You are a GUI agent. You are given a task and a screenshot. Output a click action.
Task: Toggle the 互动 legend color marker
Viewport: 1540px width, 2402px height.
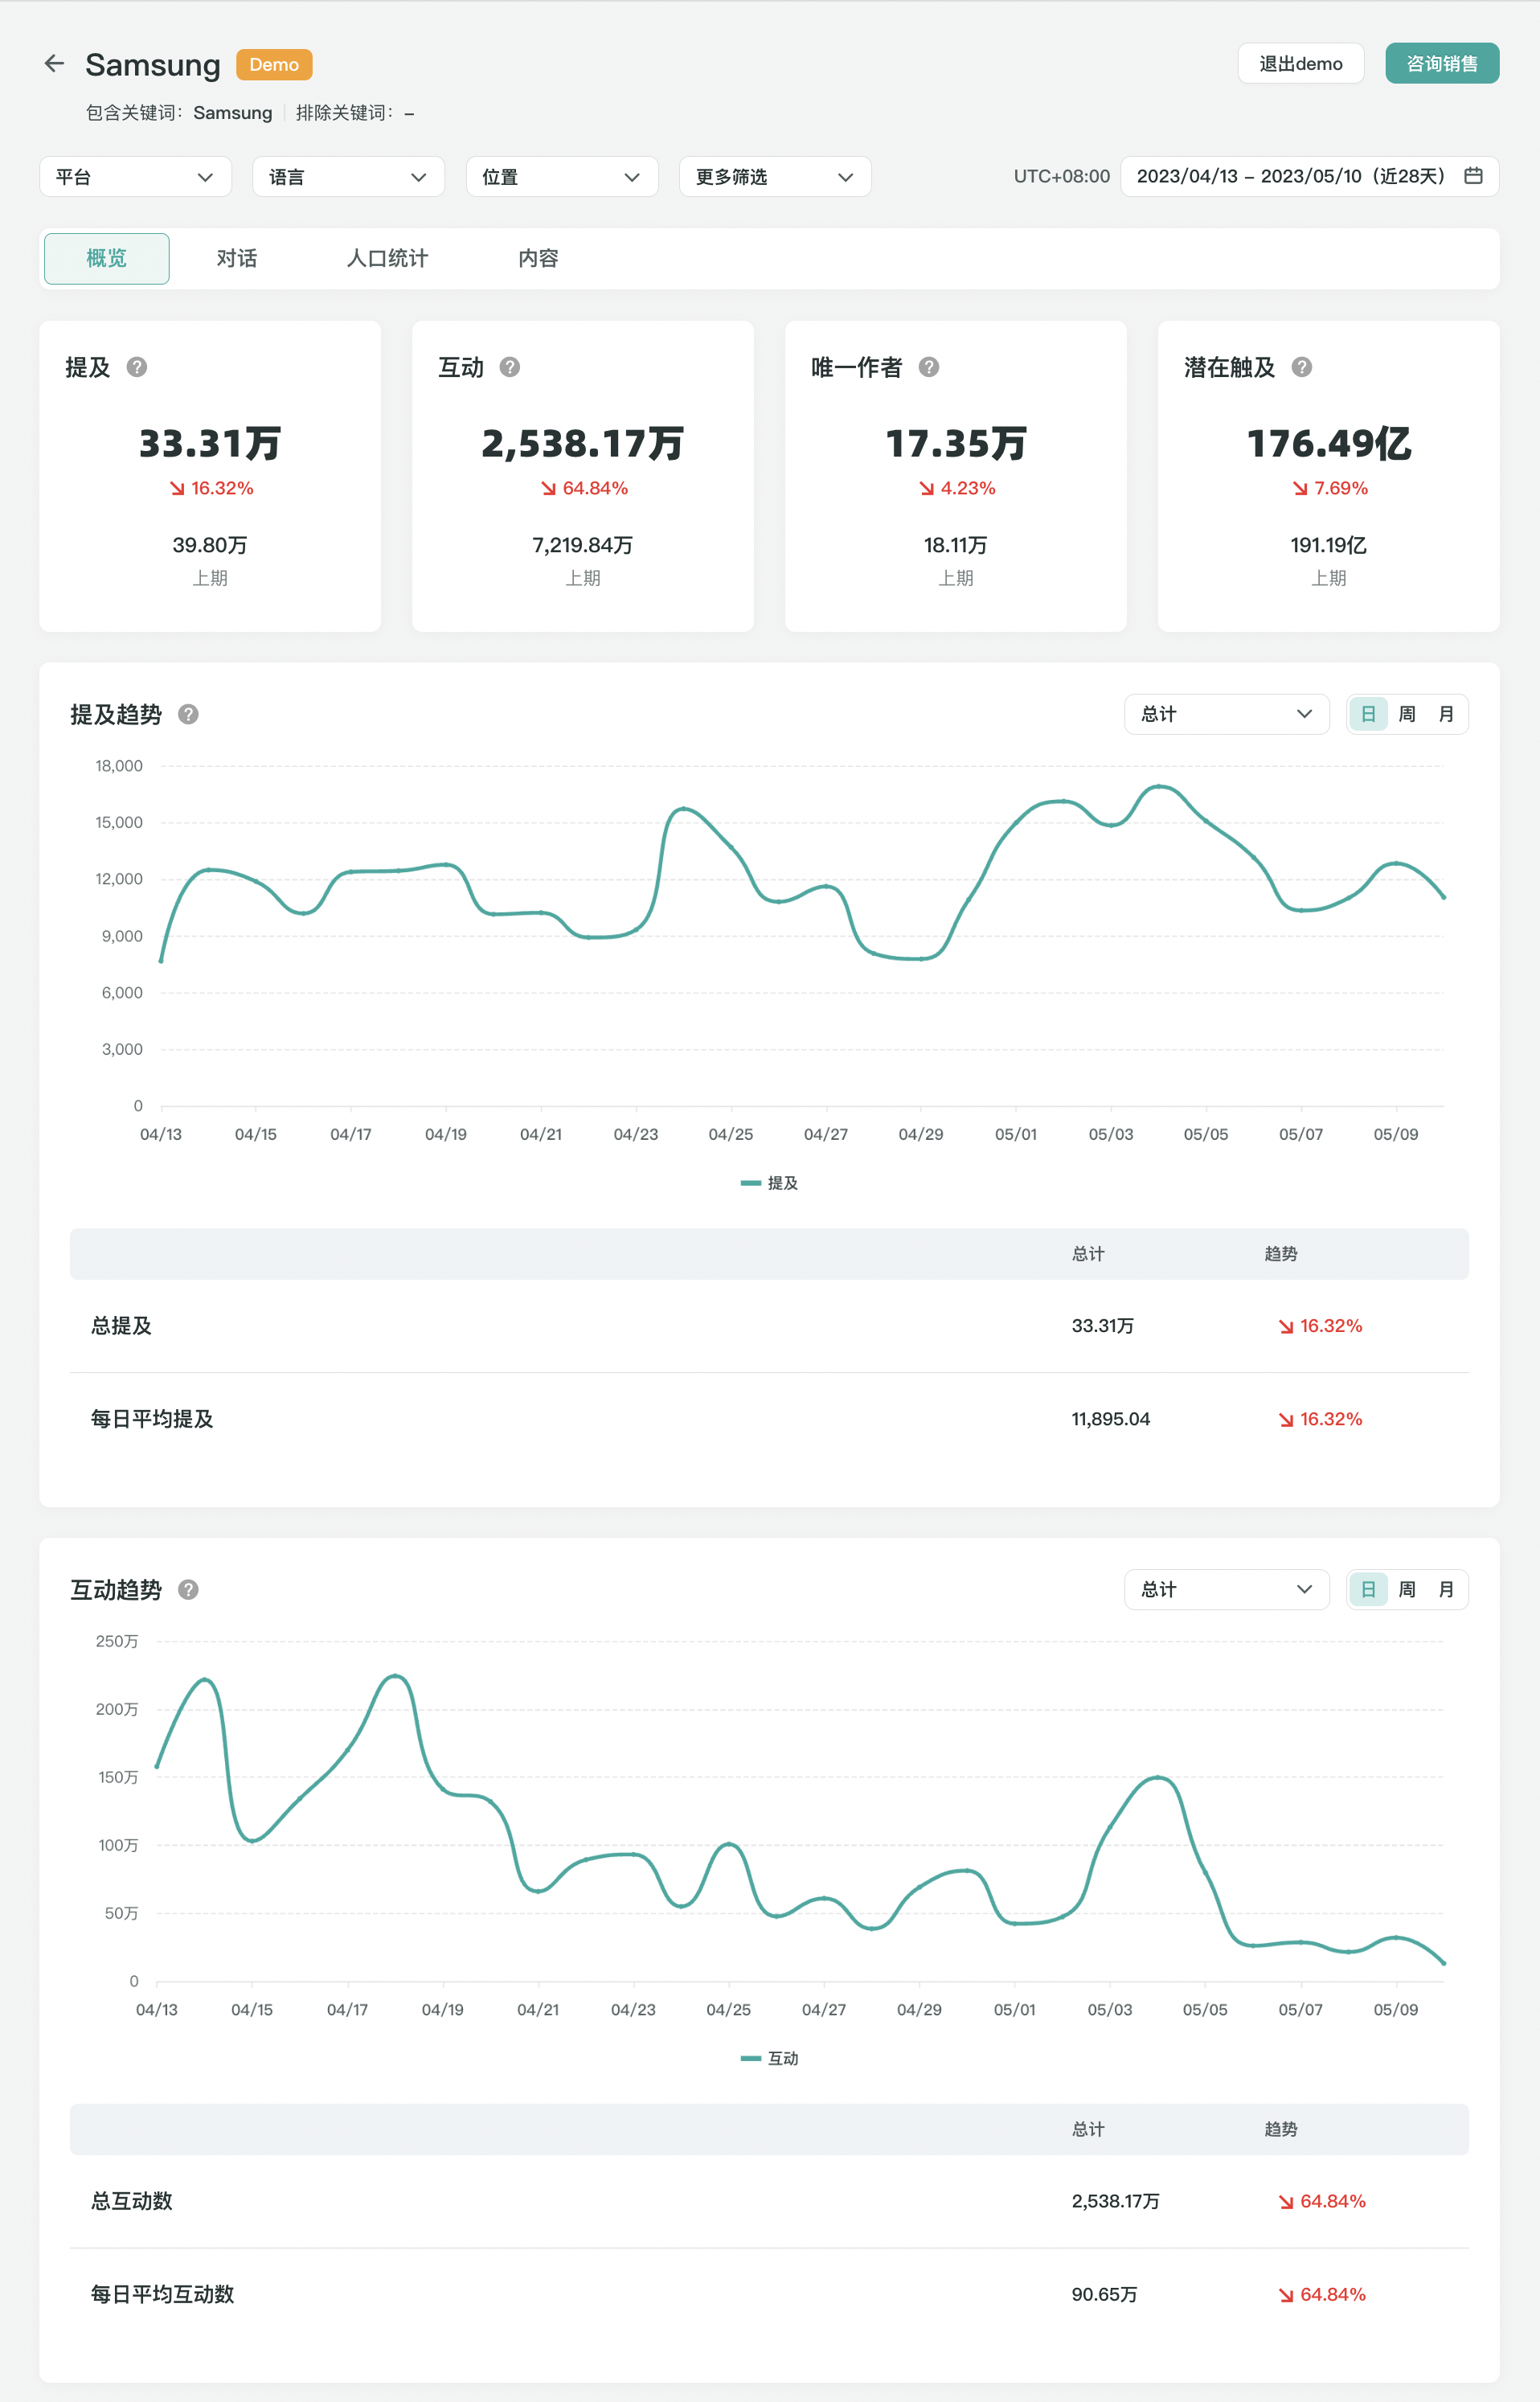(750, 2058)
